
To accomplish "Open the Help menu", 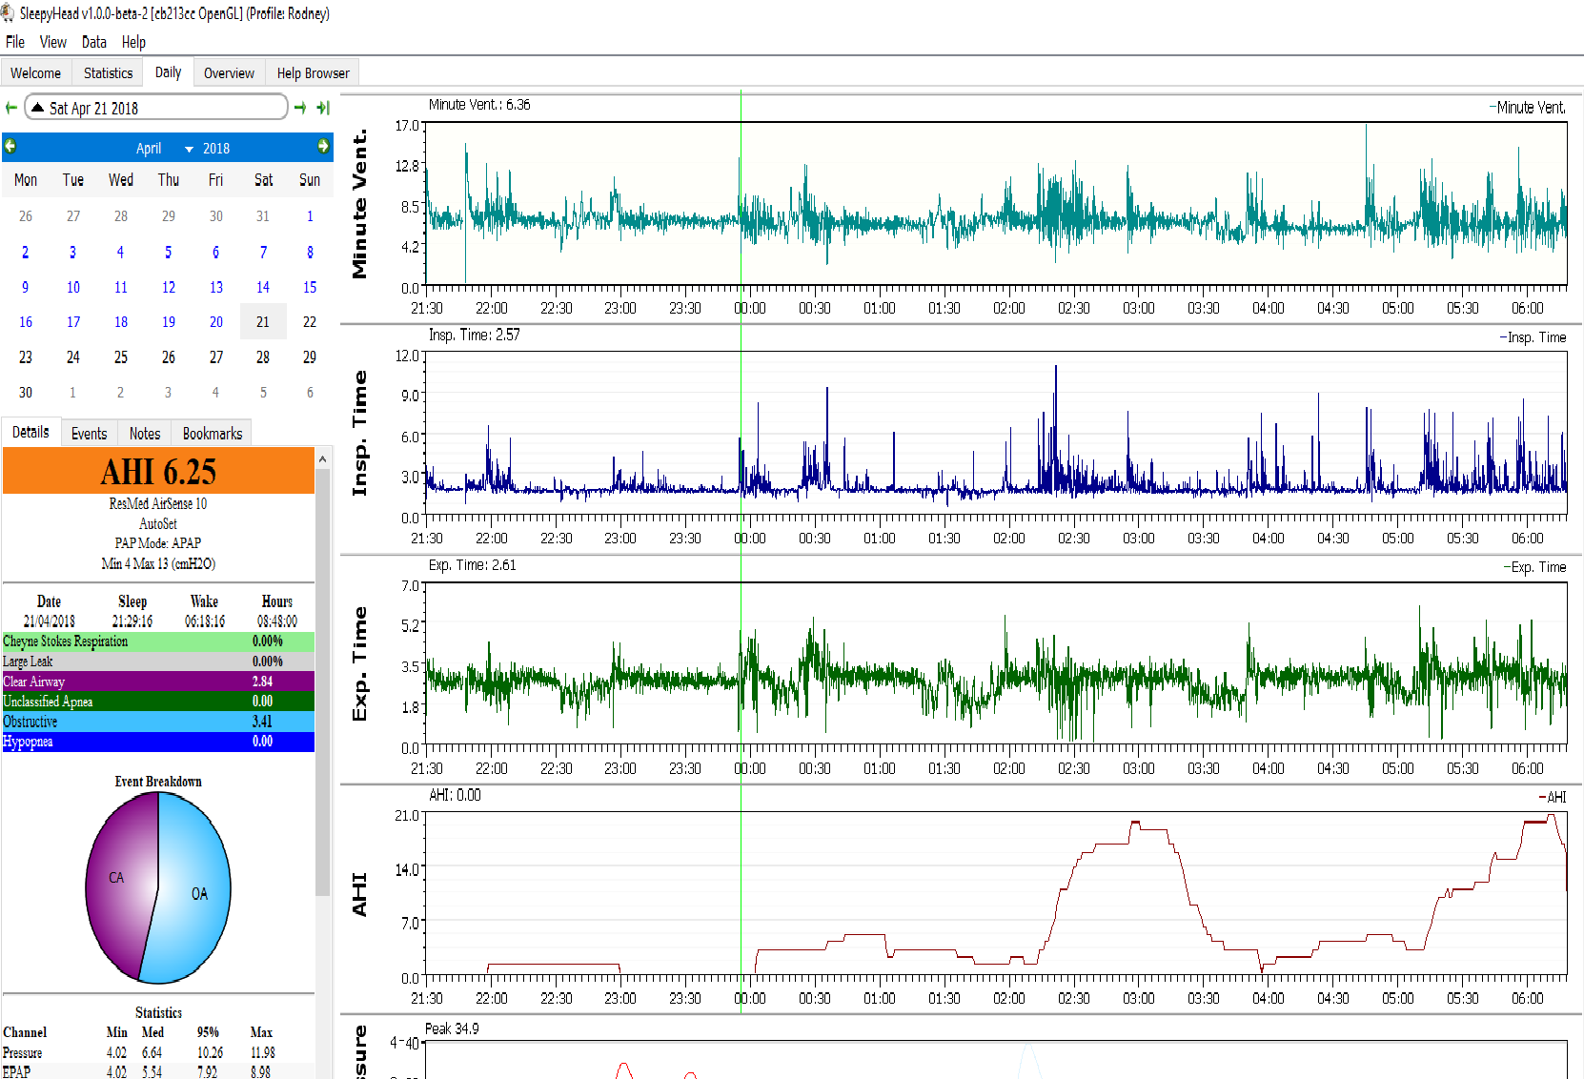I will (133, 42).
